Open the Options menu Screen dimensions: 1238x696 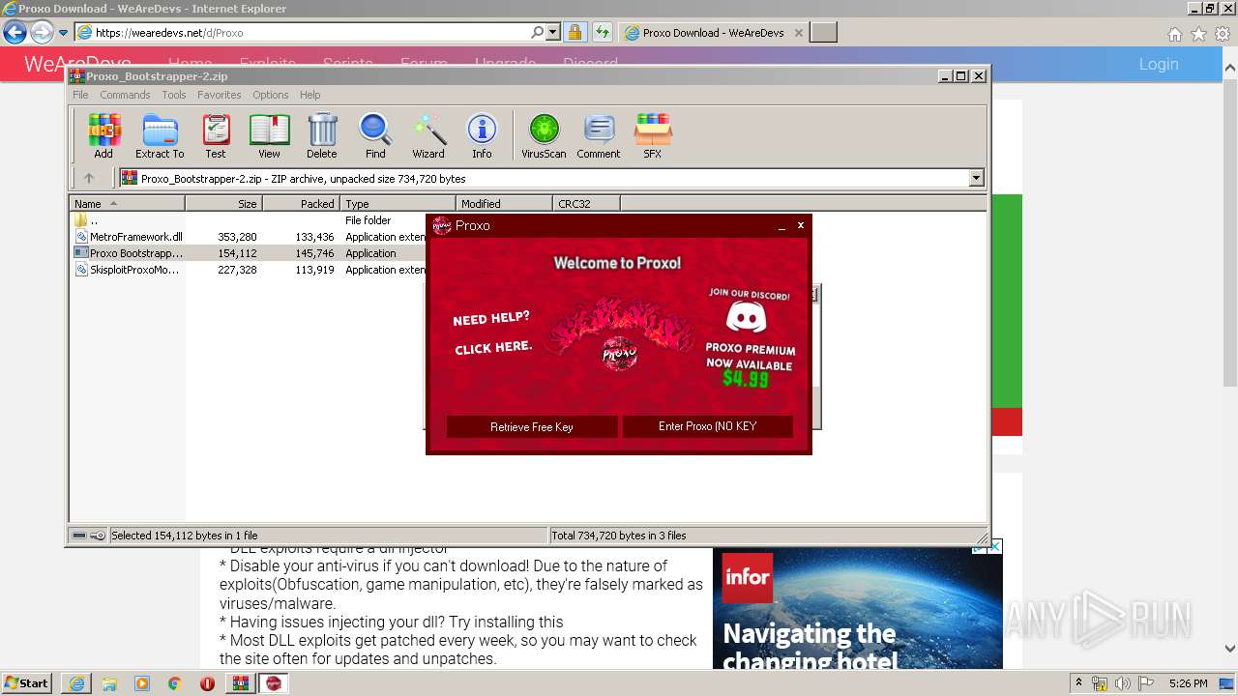point(271,95)
